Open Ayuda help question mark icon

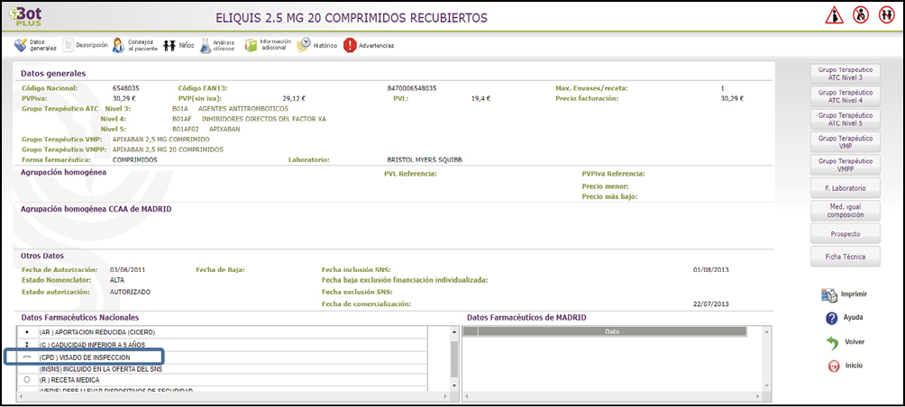pos(831,319)
